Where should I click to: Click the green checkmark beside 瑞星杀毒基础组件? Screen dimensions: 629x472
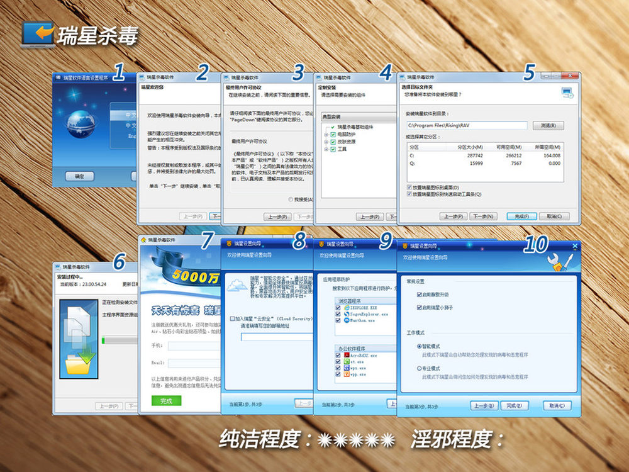333,127
